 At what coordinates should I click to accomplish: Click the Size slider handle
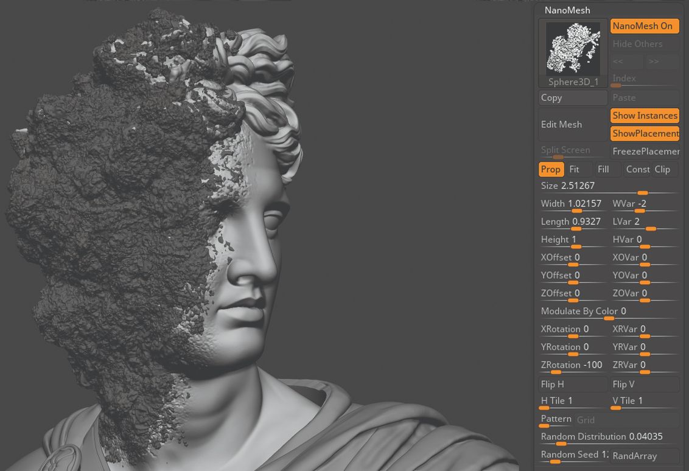pos(642,193)
